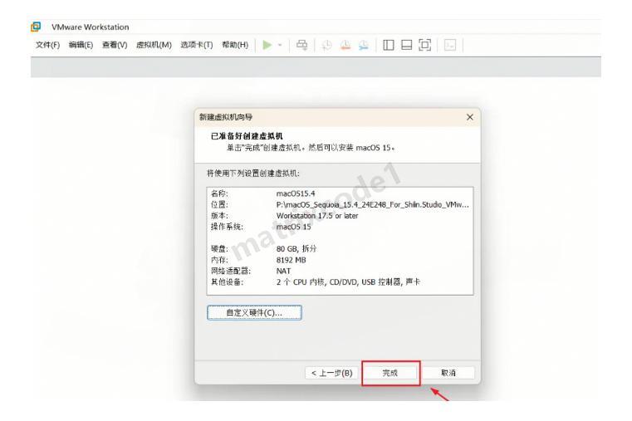632x421 pixels.
Task: Select the 80 GB, 拆分 disk value
Action: point(296,249)
